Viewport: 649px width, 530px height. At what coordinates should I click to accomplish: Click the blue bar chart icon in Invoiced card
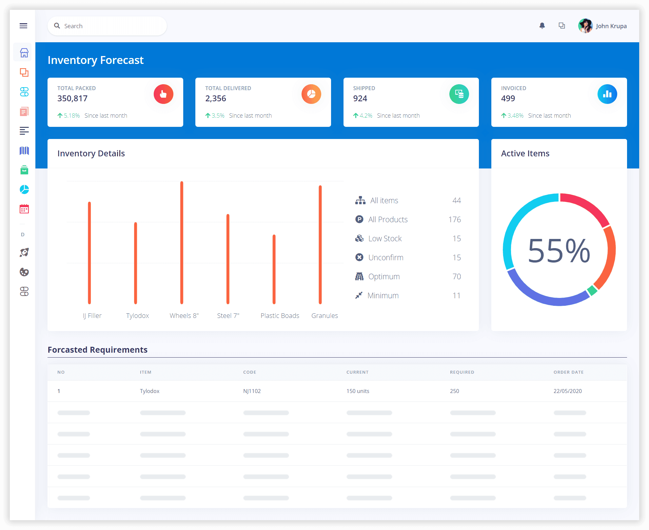(x=607, y=94)
